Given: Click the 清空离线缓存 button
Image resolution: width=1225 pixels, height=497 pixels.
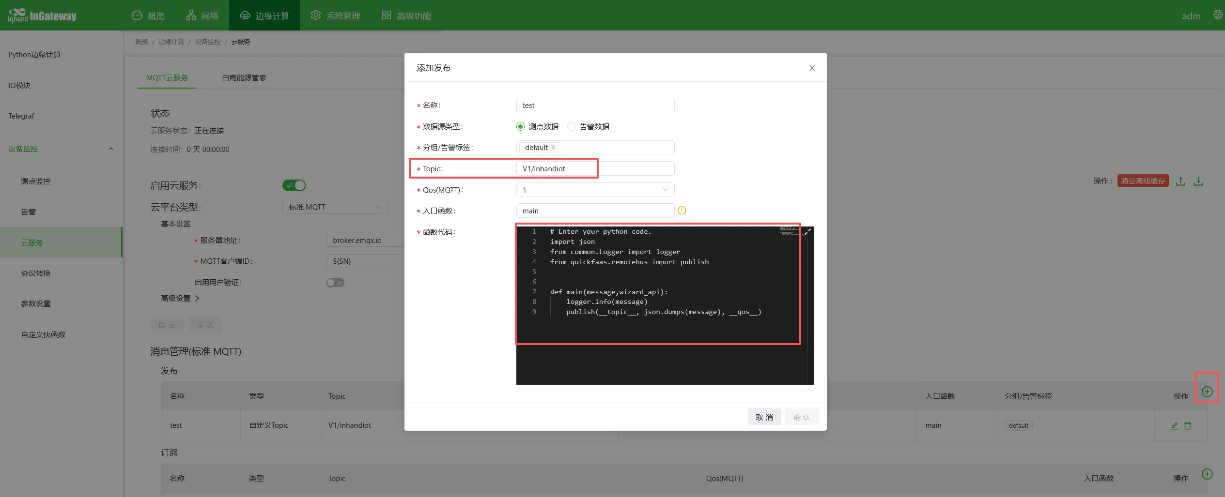Looking at the screenshot, I should 1143,181.
